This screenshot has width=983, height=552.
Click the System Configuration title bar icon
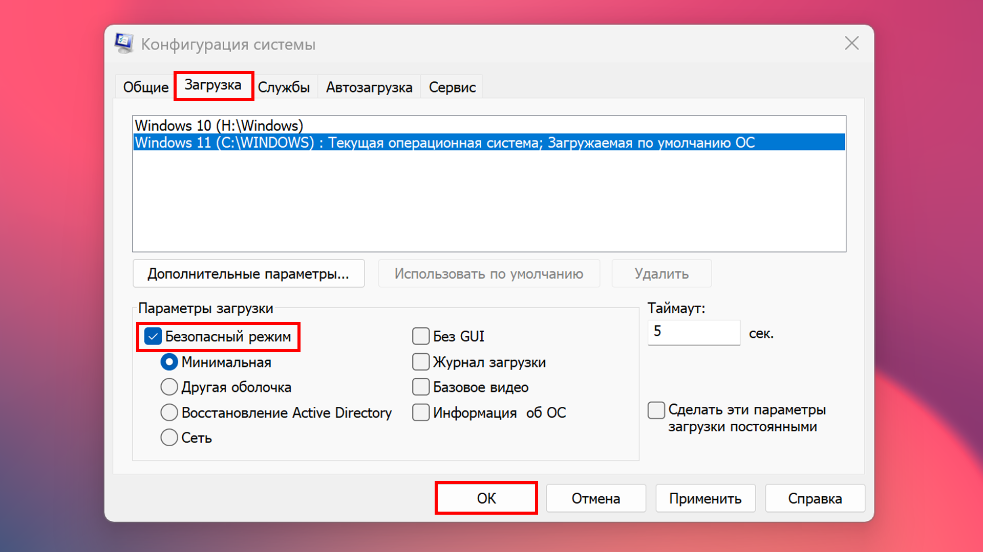124,43
